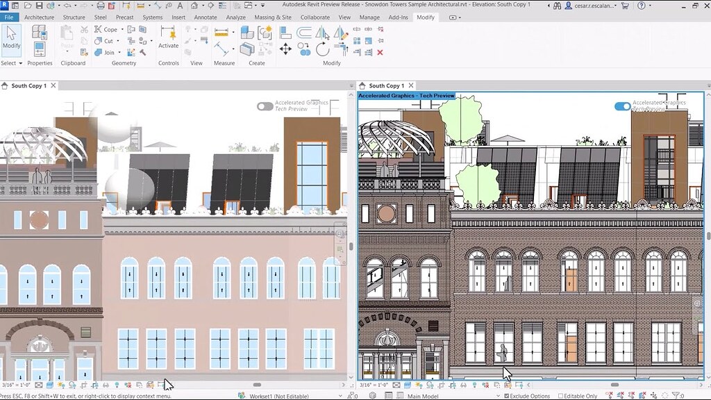Open the Massing & Site ribbon tab
This screenshot has height=400, width=711.
point(272,17)
